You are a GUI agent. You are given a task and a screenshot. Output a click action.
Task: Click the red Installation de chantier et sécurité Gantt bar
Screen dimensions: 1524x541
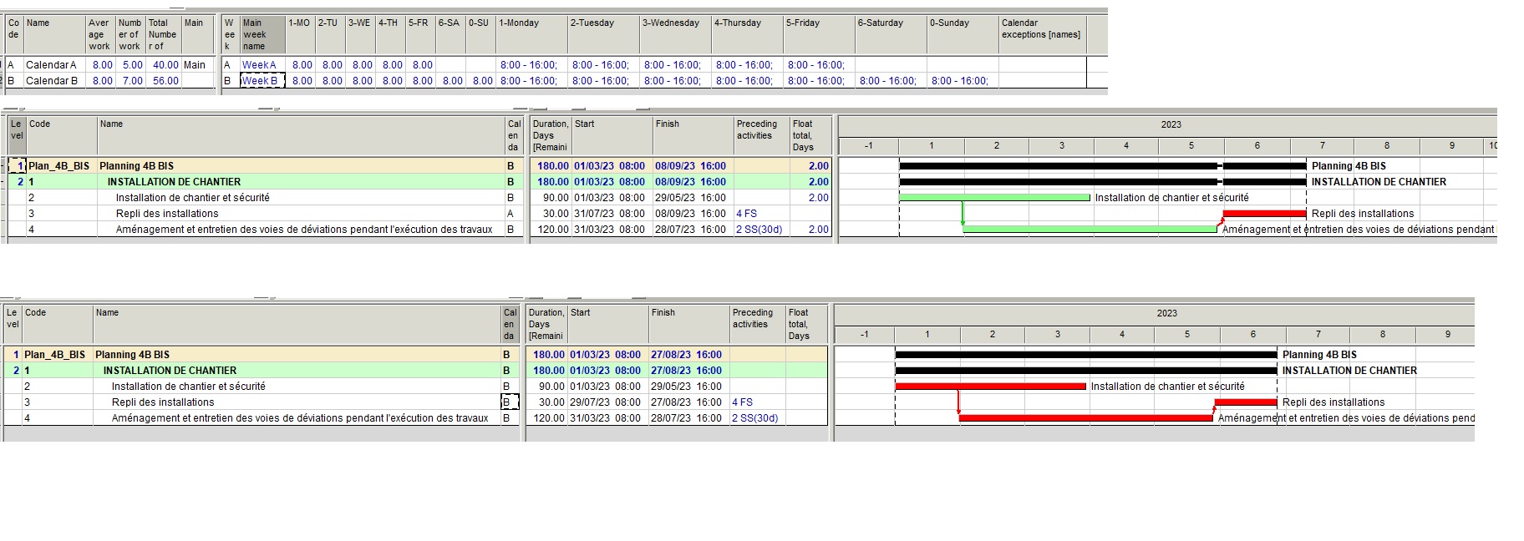990,387
